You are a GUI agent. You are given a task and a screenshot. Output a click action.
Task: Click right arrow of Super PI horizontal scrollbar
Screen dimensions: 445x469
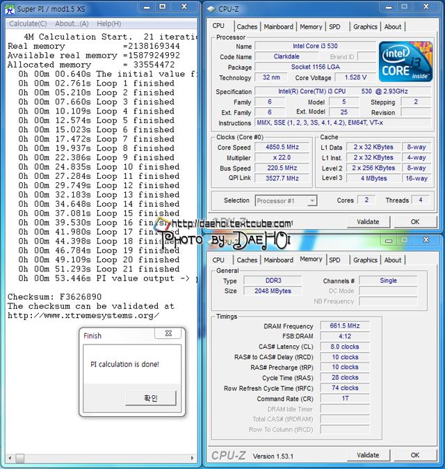[x=192, y=458]
